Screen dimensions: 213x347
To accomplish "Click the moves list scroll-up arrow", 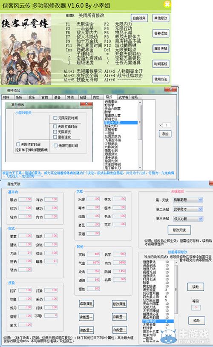I will 140,102.
